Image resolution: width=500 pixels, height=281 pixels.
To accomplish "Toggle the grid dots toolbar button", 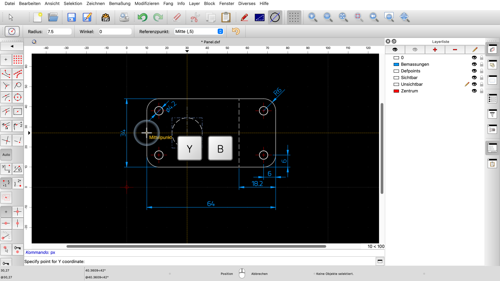I will [x=294, y=17].
